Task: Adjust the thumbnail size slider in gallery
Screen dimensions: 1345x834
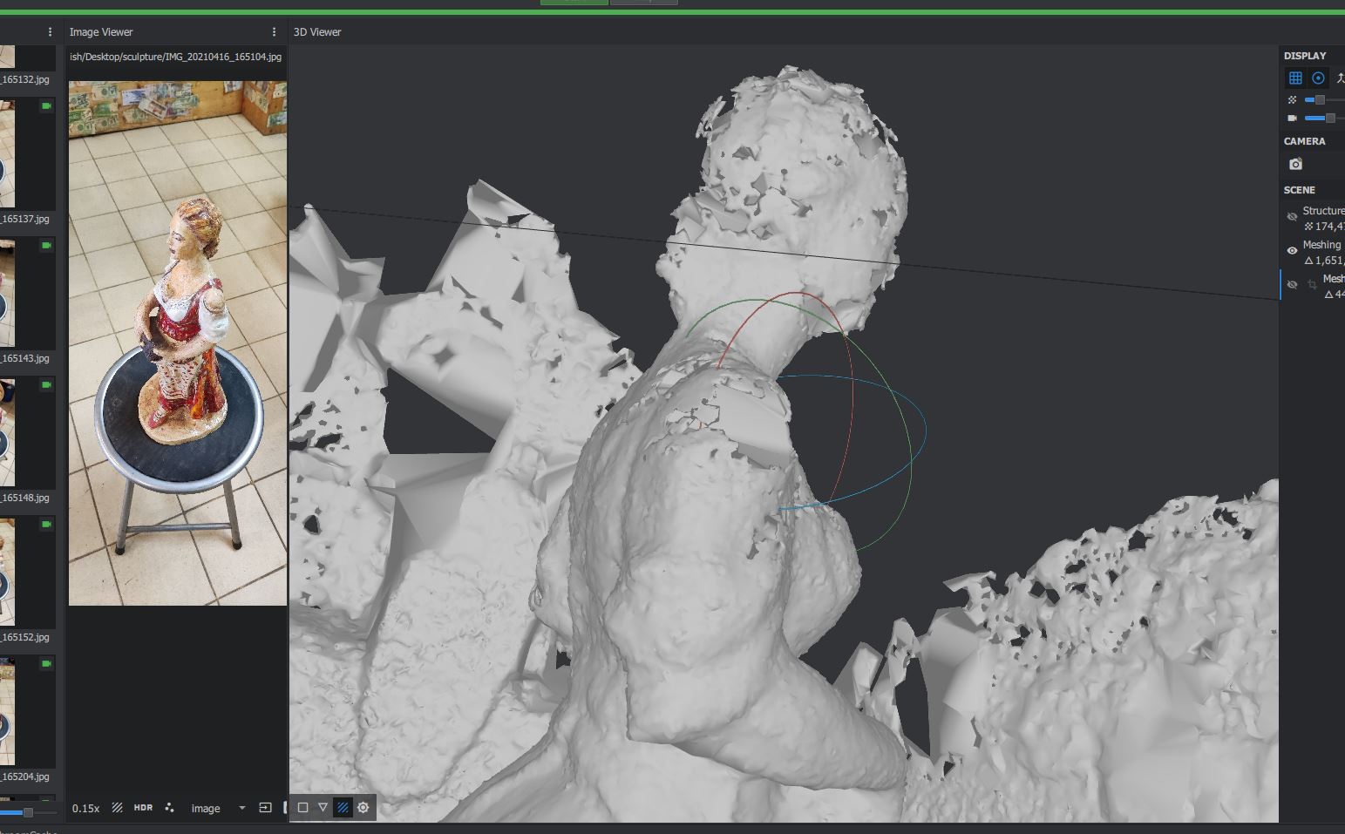Action: click(x=28, y=812)
